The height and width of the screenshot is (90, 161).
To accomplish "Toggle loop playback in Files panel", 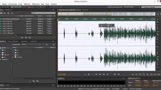I will [x=26, y=38].
